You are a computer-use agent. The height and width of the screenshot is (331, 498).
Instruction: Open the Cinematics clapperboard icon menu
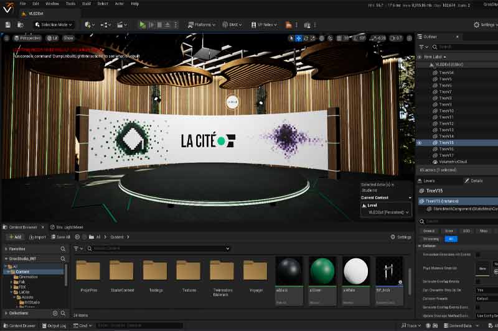[121, 25]
